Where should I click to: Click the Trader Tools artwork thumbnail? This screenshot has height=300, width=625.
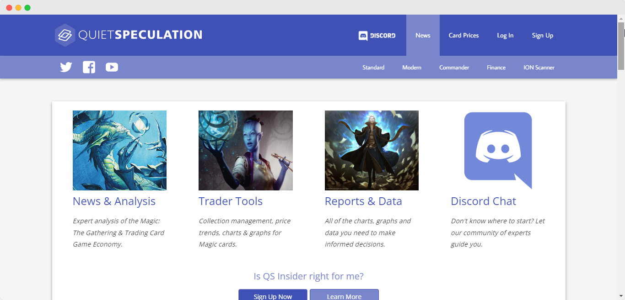(x=246, y=150)
